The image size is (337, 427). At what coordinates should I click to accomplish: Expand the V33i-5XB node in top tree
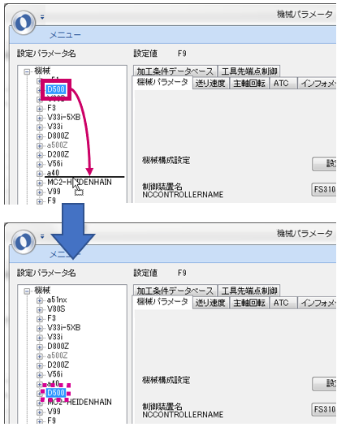[40, 118]
